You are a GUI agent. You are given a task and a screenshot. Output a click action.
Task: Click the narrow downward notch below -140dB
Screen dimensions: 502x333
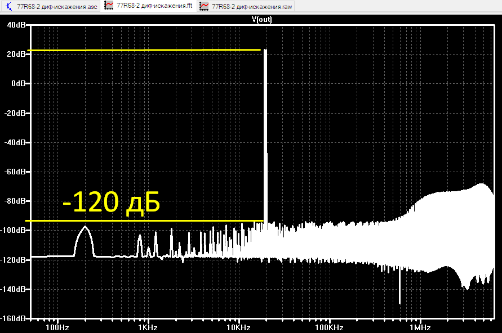(399, 287)
